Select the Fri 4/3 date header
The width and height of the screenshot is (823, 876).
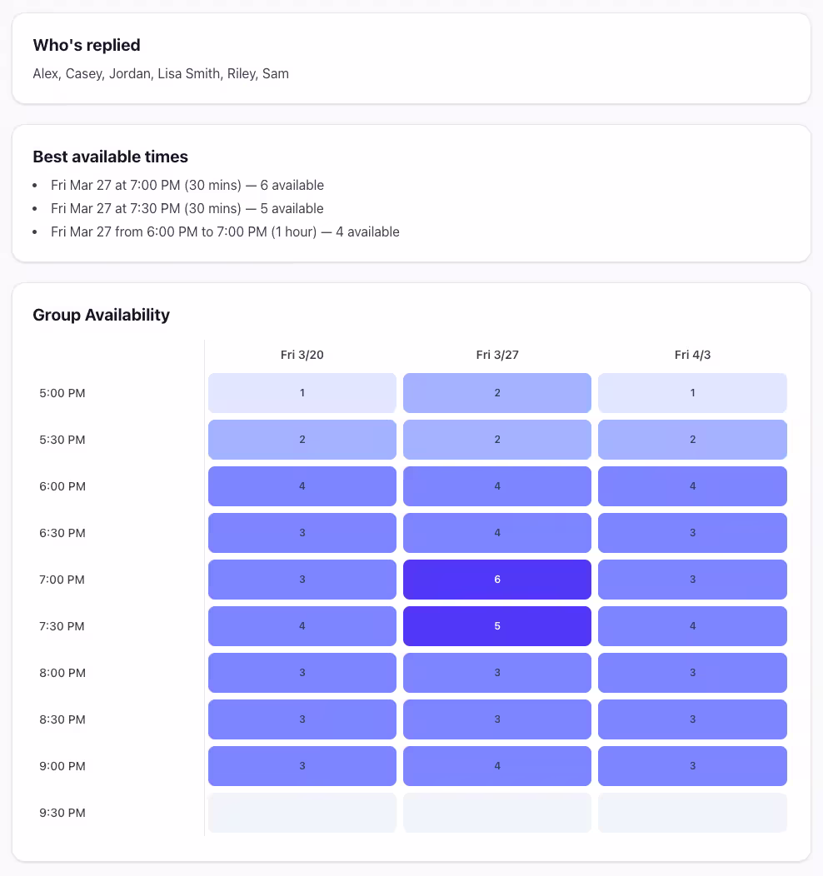pyautogui.click(x=692, y=354)
